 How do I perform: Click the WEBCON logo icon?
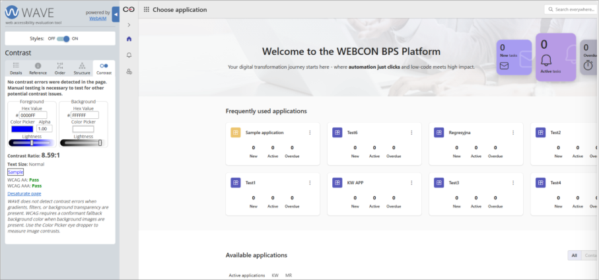tap(129, 10)
